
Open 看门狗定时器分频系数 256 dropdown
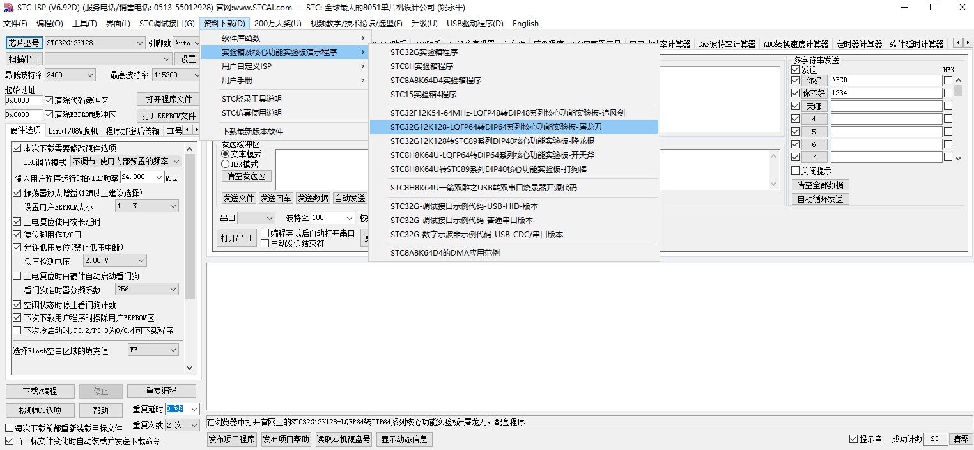click(x=147, y=290)
